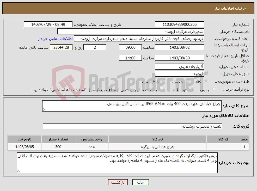The height and width of the screenshot is (191, 257).
Task: Select the متوسط purchase type radio
Action: (x=193, y=89)
